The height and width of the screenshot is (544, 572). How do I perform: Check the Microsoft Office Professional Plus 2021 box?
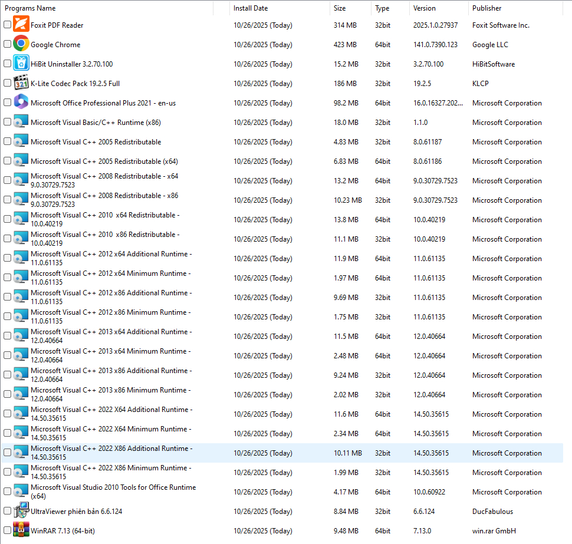tap(7, 102)
